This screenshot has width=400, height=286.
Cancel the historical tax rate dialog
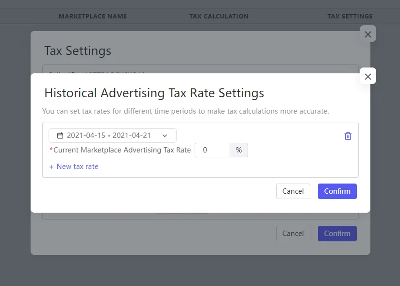point(293,191)
